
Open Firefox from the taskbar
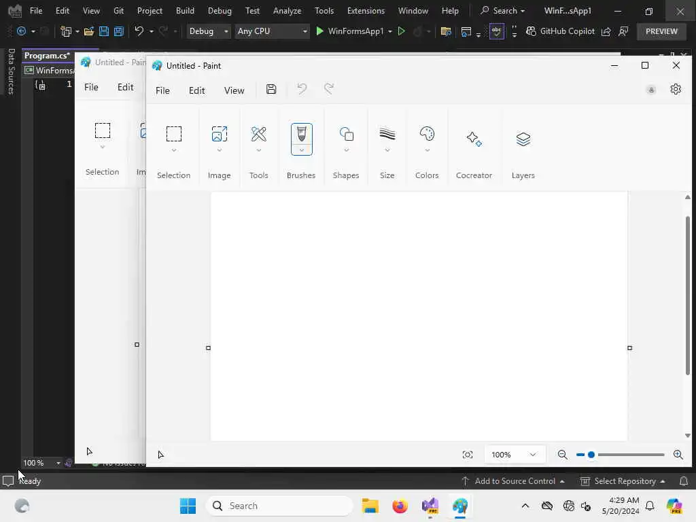tap(400, 506)
